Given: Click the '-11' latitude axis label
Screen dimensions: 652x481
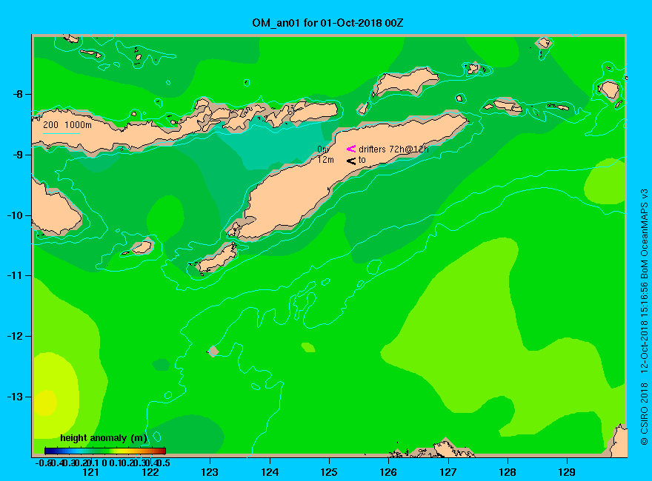Looking at the screenshot, I should 16,275.
